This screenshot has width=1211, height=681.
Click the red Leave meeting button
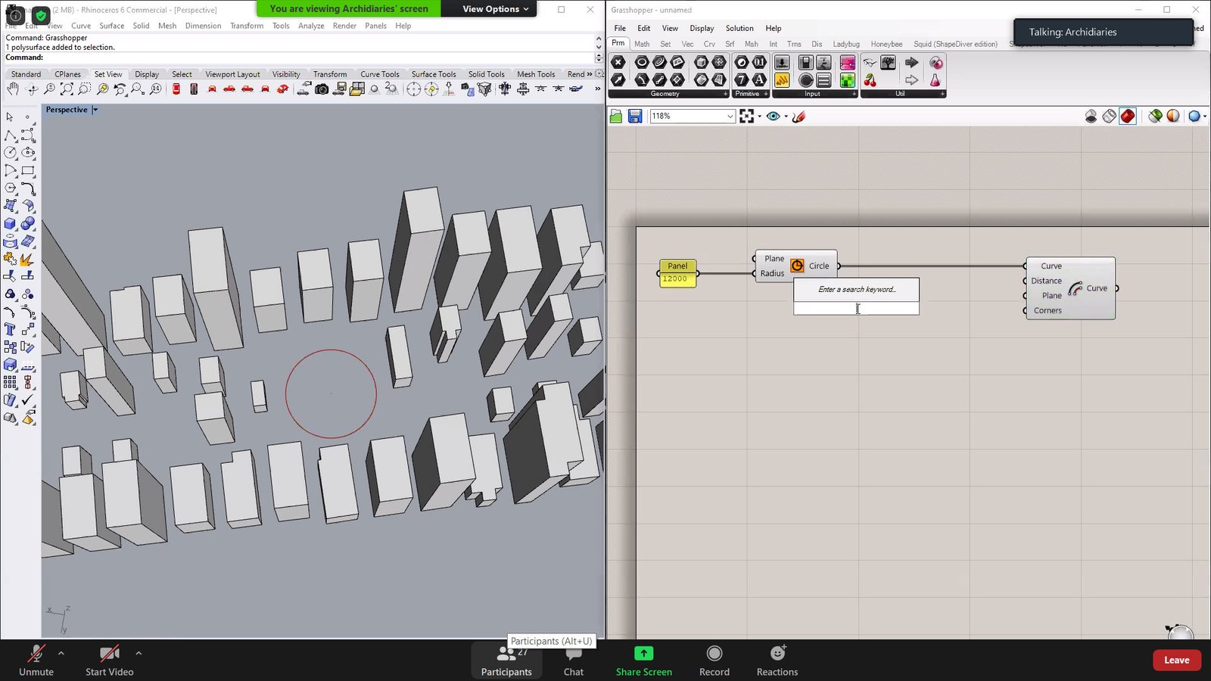[x=1176, y=660]
